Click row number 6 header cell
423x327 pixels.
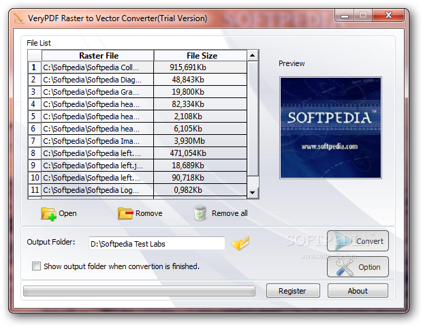[35, 129]
